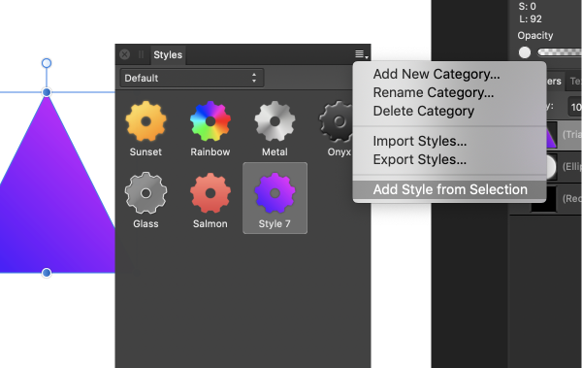This screenshot has width=582, height=368.
Task: Click the triangle's top rotation handle
Action: tap(47, 63)
